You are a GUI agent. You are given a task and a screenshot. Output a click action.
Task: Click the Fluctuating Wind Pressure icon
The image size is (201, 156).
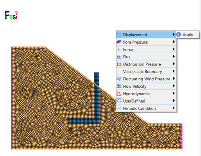click(119, 79)
